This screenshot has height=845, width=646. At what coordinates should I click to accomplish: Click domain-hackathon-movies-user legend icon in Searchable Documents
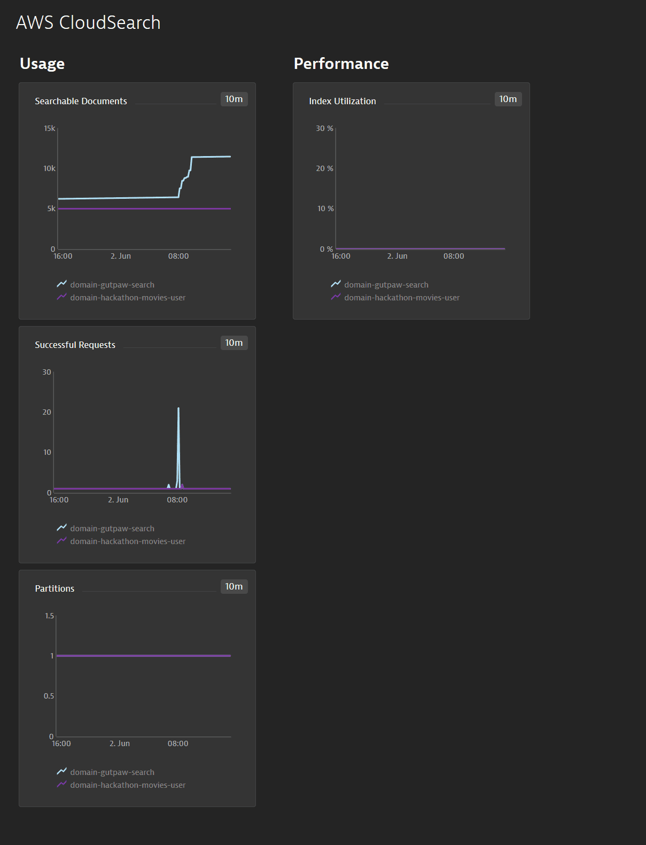[x=62, y=297]
